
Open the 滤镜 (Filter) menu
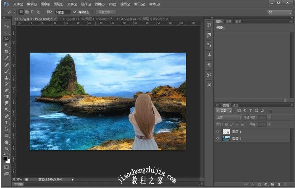tap(100, 4)
